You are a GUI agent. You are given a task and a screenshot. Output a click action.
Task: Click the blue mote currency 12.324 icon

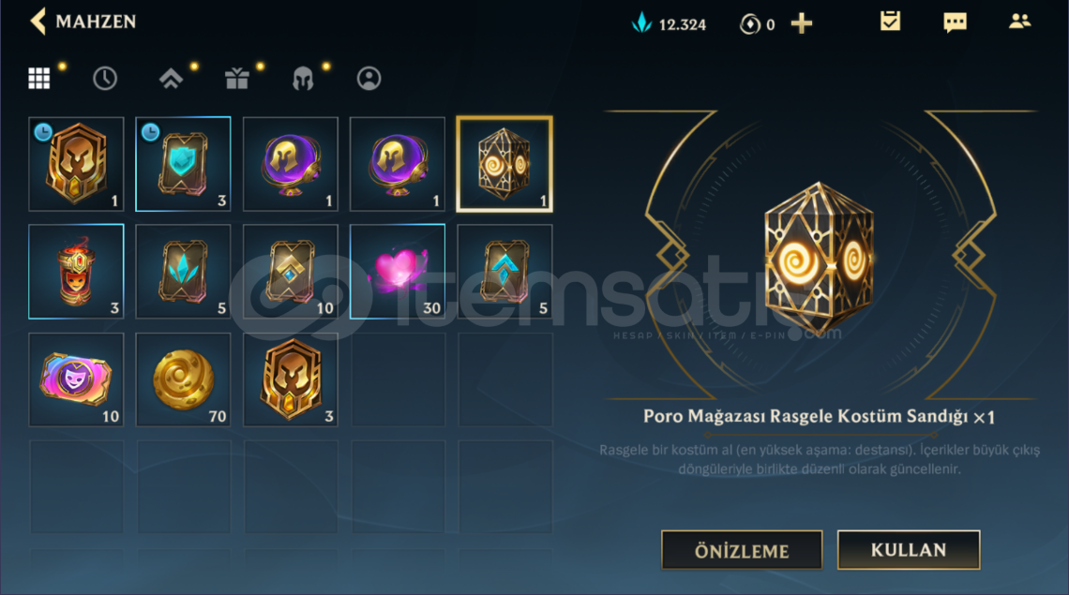640,23
